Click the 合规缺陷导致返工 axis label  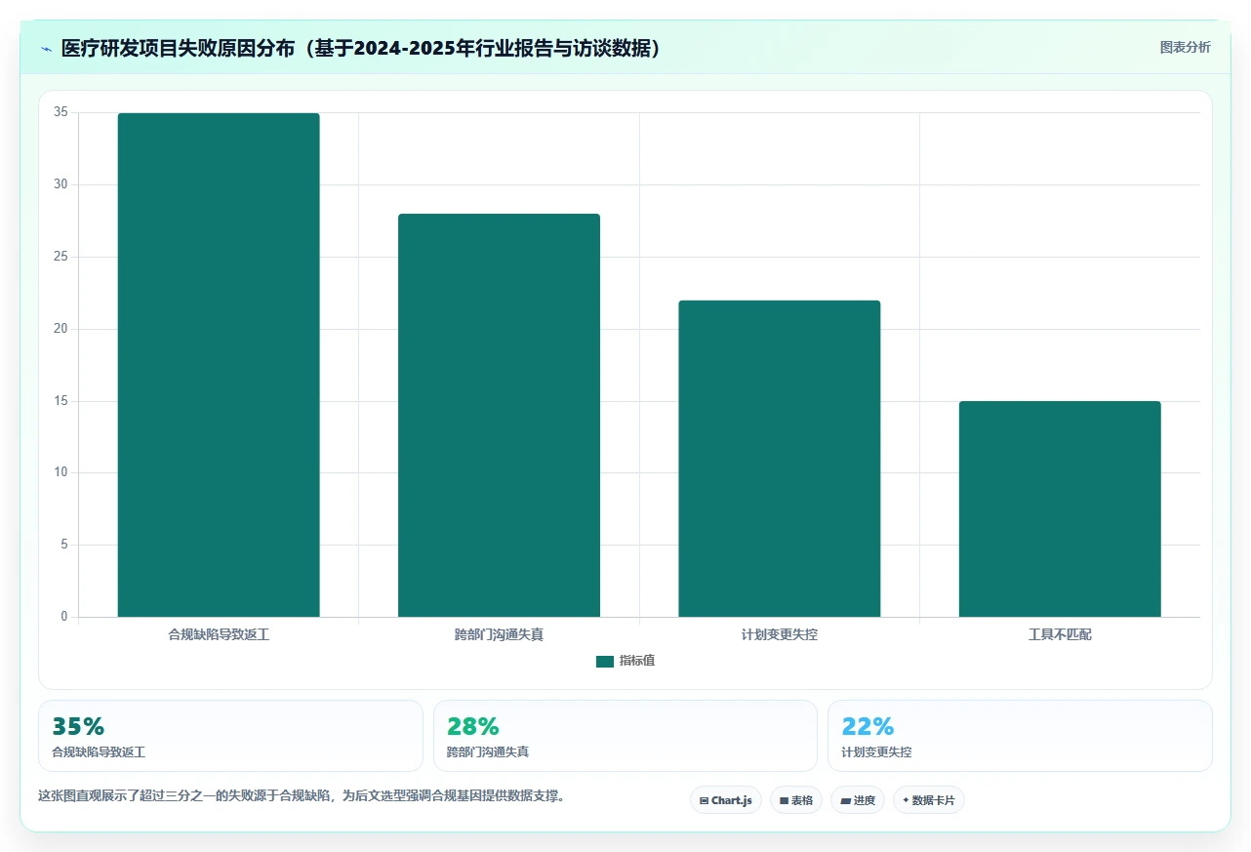coord(219,634)
